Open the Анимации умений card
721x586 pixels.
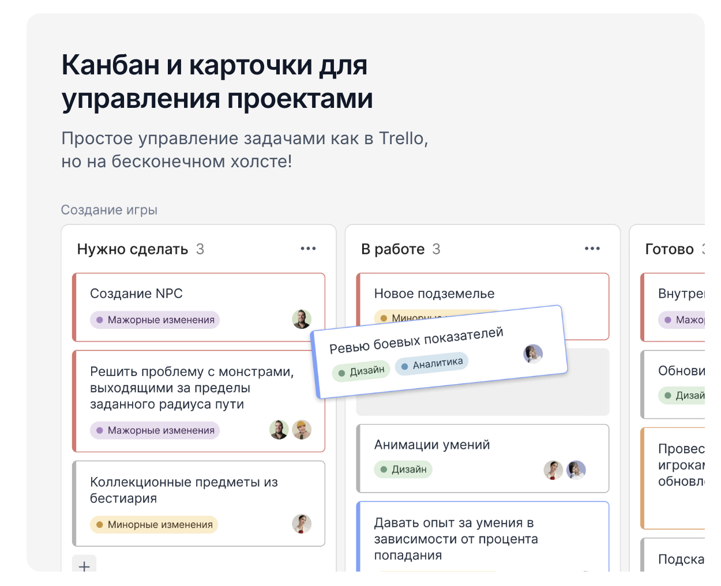(483, 459)
